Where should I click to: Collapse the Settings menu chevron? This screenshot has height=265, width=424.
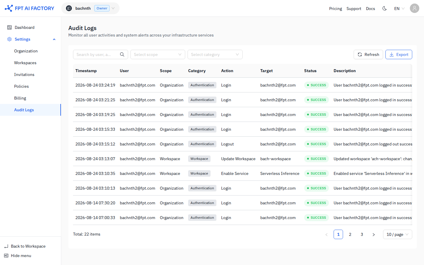(x=54, y=39)
